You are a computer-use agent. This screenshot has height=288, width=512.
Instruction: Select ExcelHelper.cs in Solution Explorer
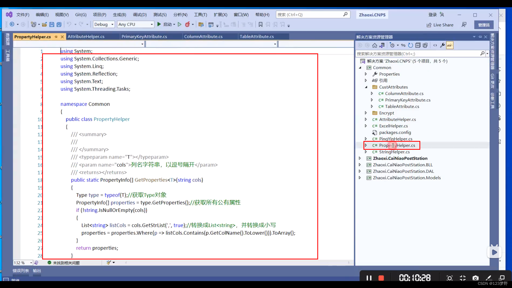pos(393,126)
